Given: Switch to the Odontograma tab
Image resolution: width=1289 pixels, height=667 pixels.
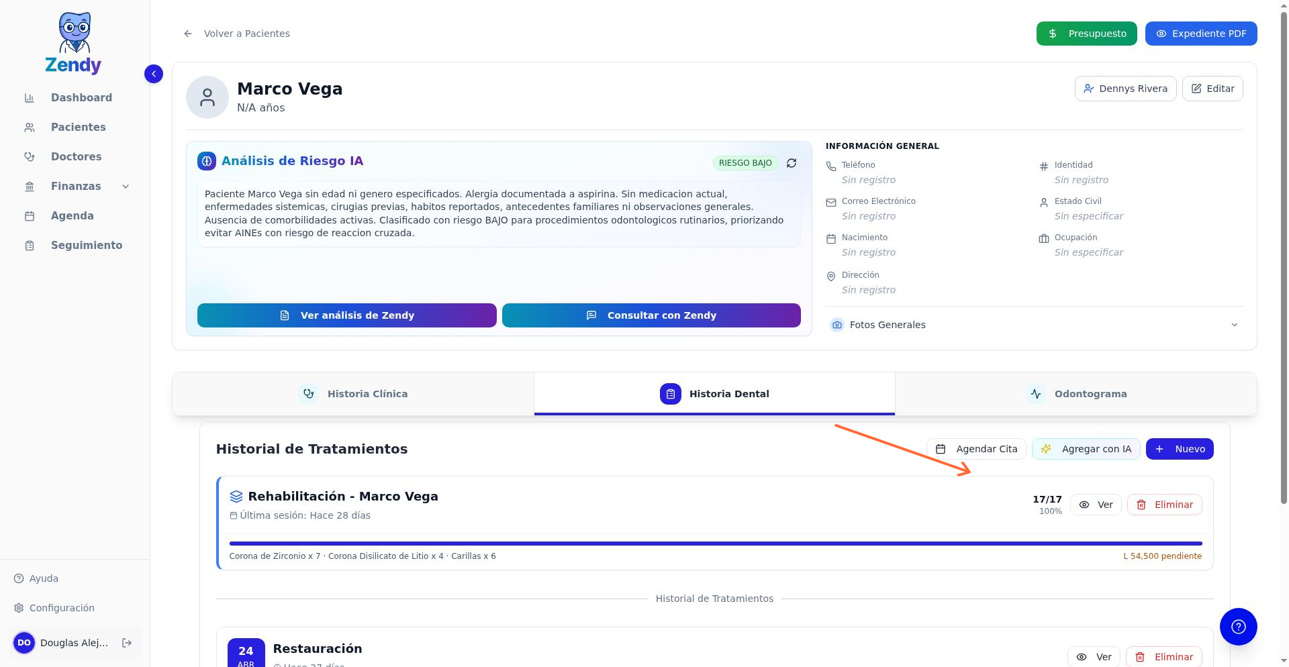Looking at the screenshot, I should (1076, 394).
